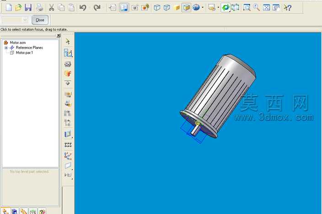Click the gray box icon below the sketch-grid icon
This screenshot has height=214, width=322.
click(68, 64)
